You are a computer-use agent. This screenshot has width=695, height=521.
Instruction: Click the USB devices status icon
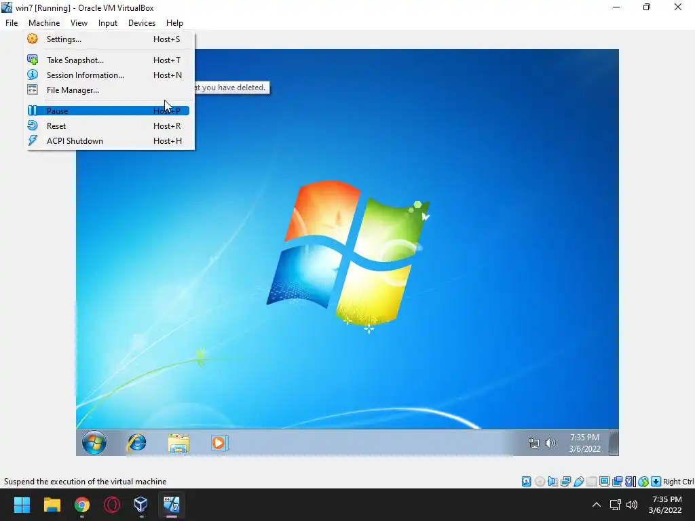tap(578, 482)
